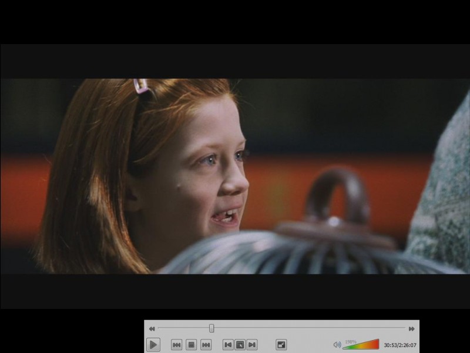This screenshot has width=470, height=353.
Task: Slow down playback with rewind arrows
Action: coord(152,329)
